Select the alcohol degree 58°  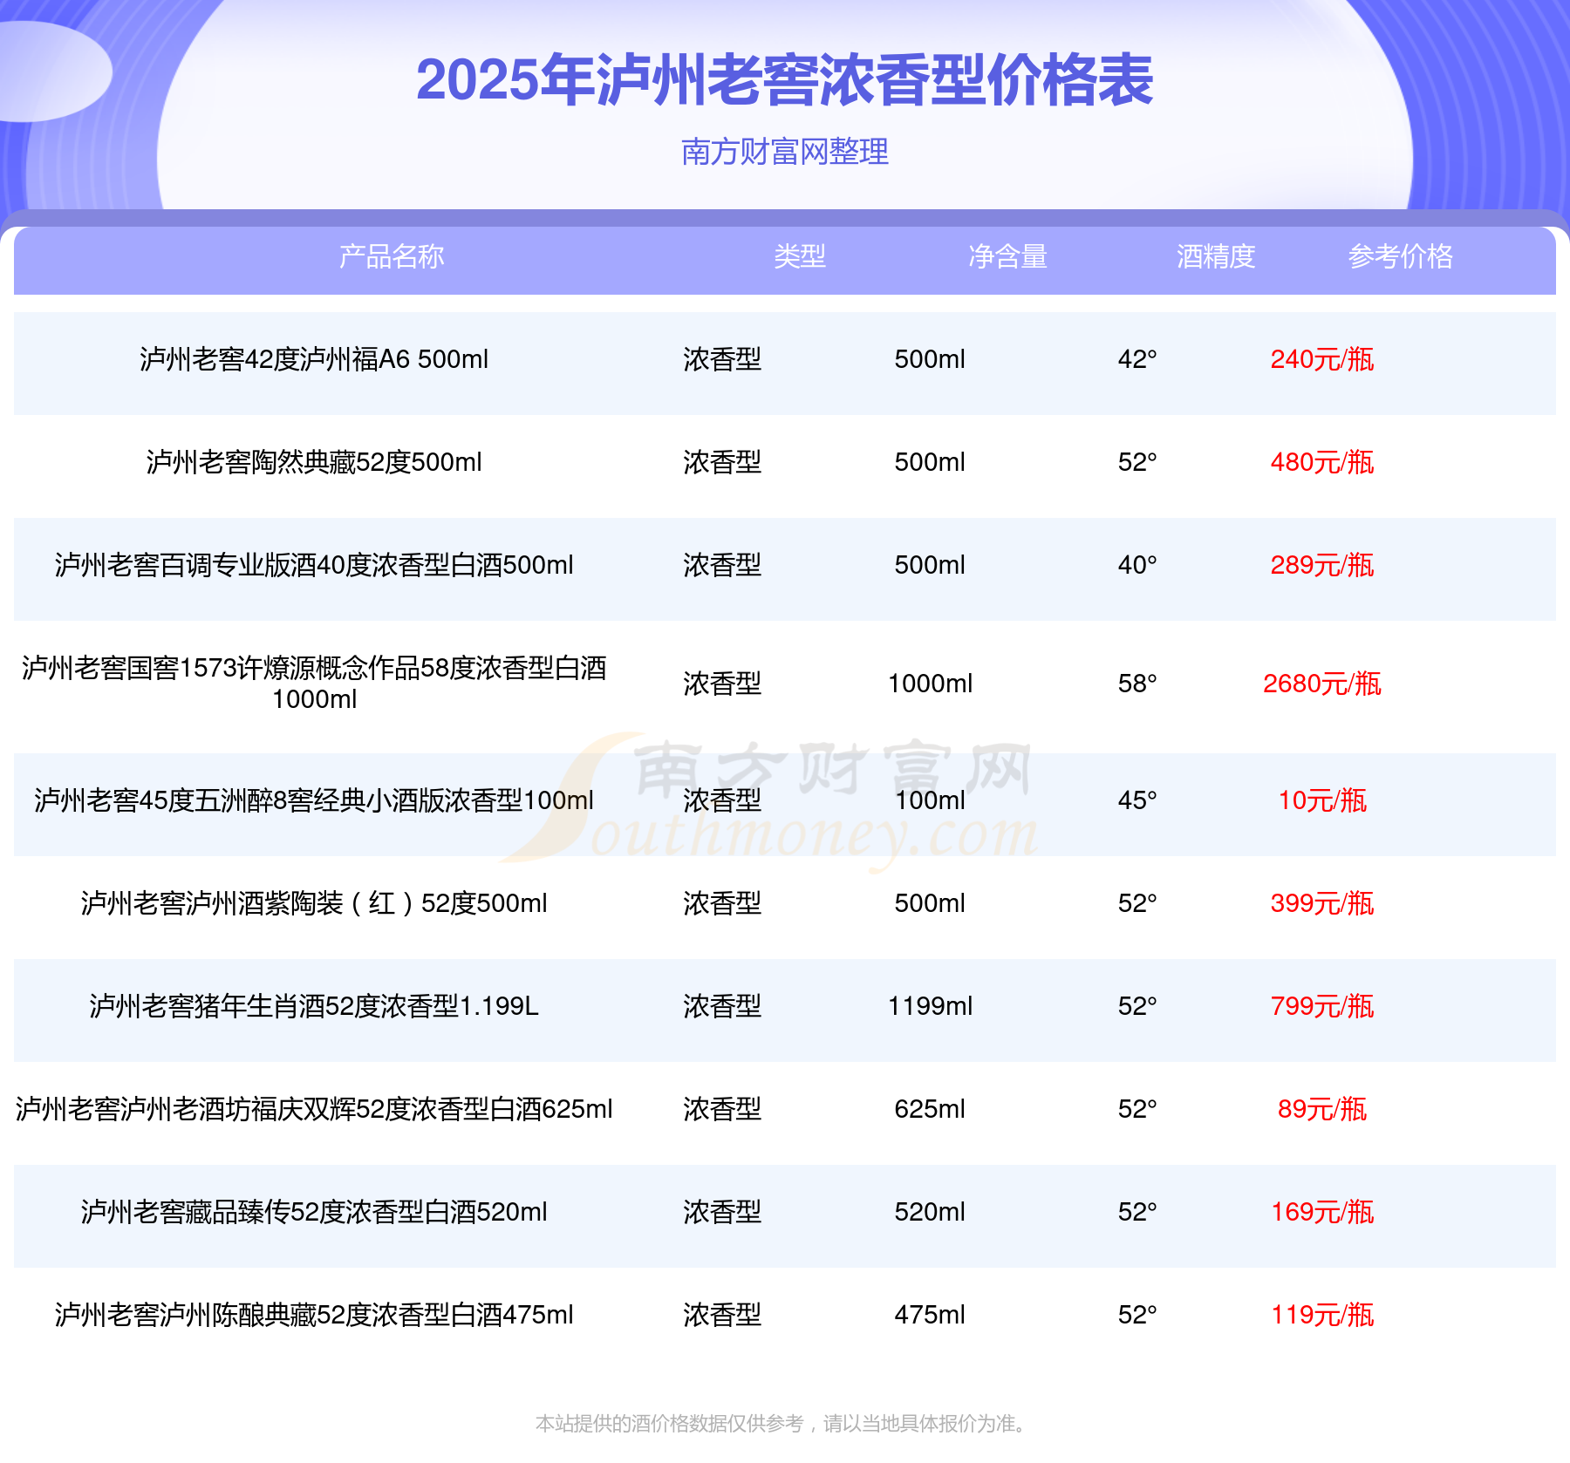pyautogui.click(x=1137, y=684)
